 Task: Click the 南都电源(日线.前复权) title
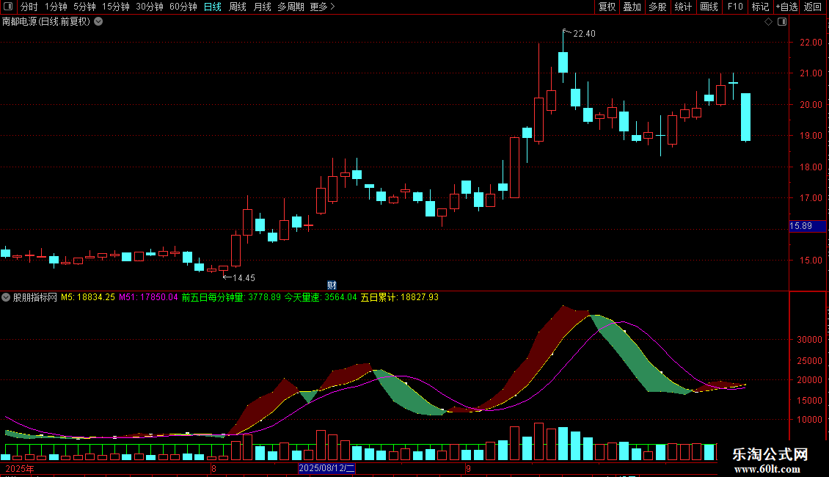point(46,22)
